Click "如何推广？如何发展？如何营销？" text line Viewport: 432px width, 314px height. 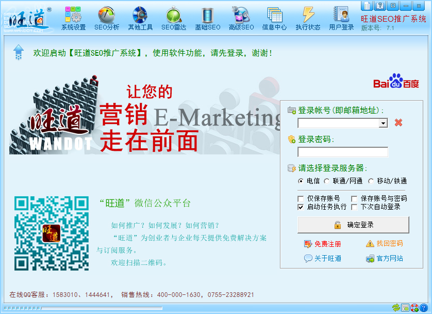165,225
